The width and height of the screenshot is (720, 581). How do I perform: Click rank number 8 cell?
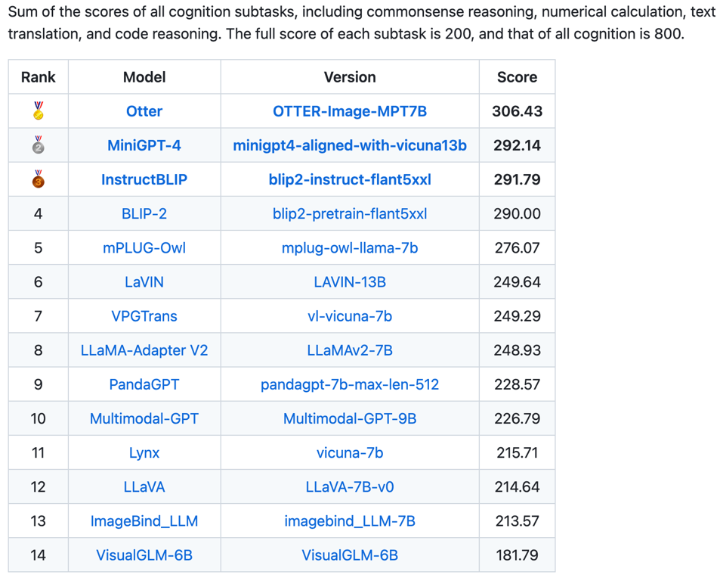(x=38, y=350)
